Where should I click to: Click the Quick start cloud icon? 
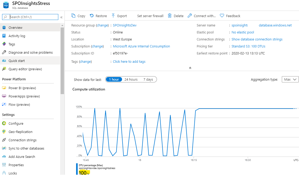click(x=4, y=61)
